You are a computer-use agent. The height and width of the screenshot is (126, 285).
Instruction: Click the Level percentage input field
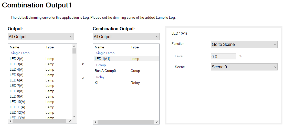point(223,57)
